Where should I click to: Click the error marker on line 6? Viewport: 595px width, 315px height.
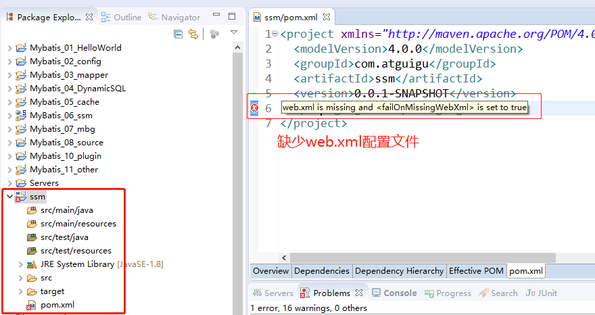click(x=254, y=108)
